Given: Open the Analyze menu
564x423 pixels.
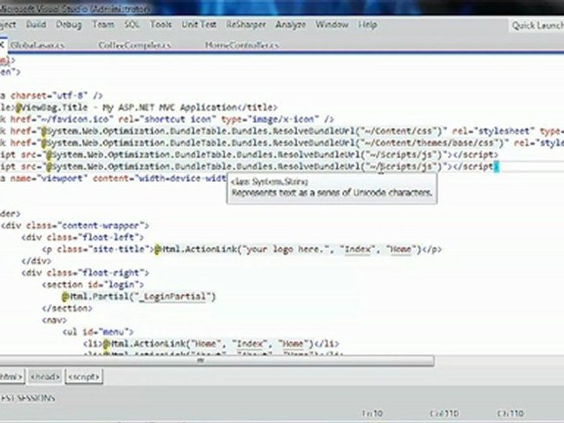Looking at the screenshot, I should pos(290,25).
